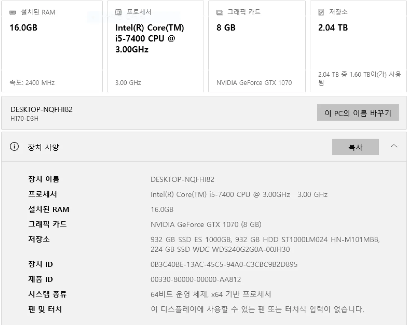Viewport: 407px width, 325px height.
Task: Click the H170-D3H model text under PC name
Action: (24, 119)
